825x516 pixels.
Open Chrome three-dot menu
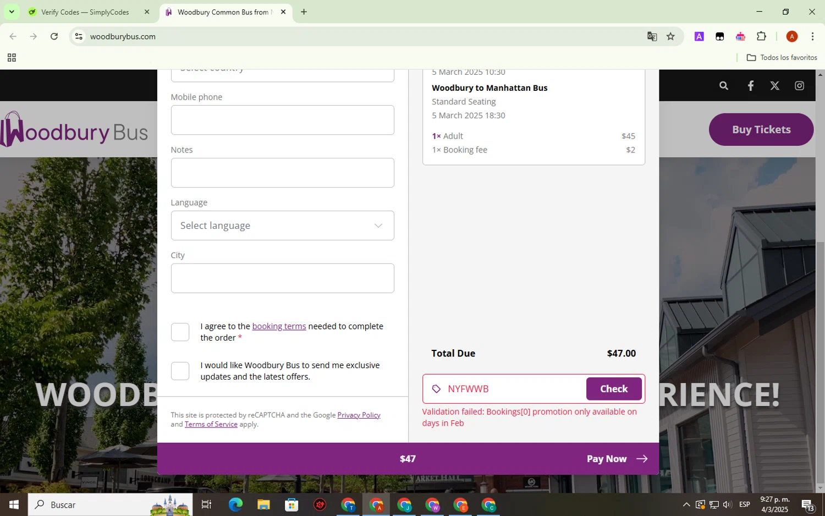(812, 36)
